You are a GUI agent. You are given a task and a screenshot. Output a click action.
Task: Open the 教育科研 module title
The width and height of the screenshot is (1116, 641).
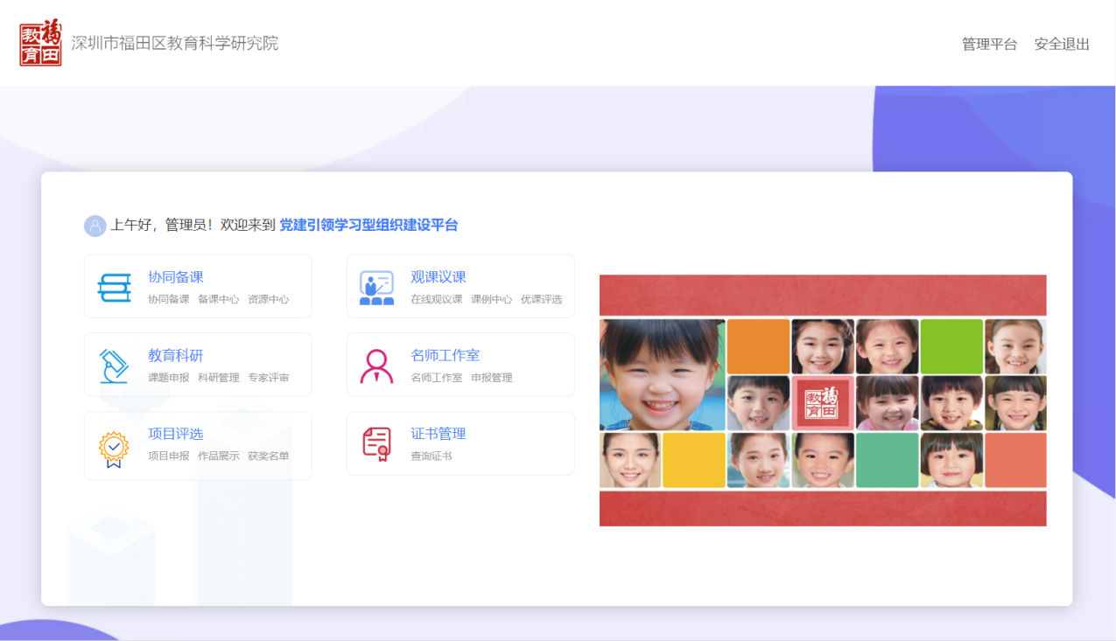click(176, 356)
